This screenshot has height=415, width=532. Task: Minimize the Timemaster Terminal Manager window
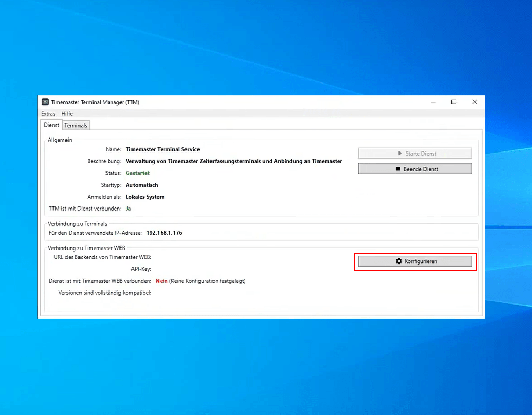[x=433, y=102]
